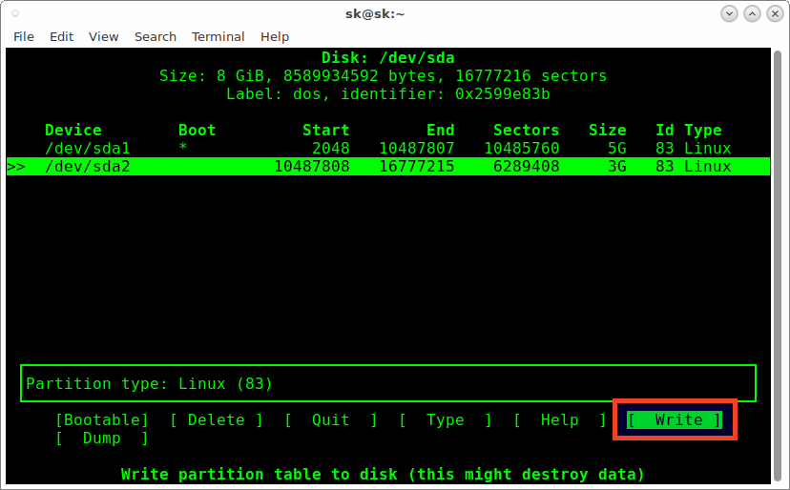Click the sda2 end sector 16777215
The height and width of the screenshot is (490, 790).
click(x=417, y=166)
